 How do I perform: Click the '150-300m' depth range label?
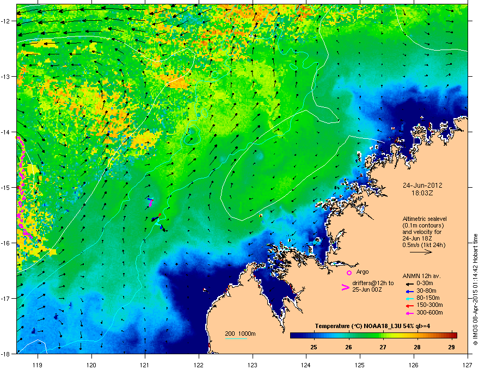click(x=429, y=305)
